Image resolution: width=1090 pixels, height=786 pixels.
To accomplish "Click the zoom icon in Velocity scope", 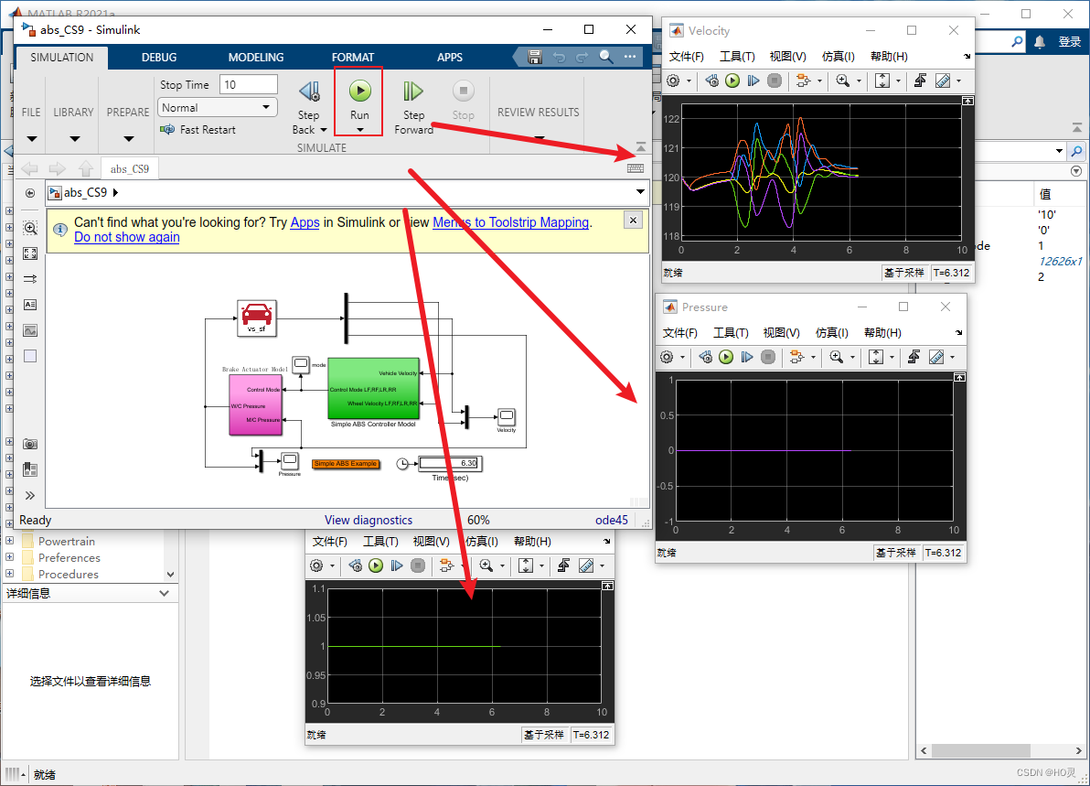I will (x=842, y=81).
